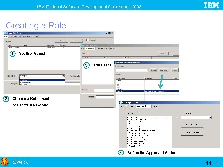The height and width of the screenshot is (167, 223).
Task: Select the ALM00000004 project row
Action: [44, 48]
